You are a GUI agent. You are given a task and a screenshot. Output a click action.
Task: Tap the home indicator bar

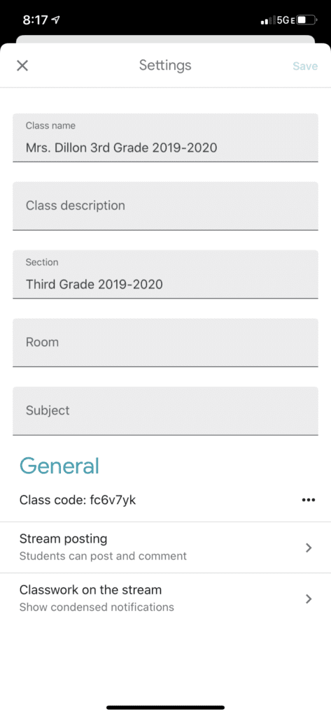click(x=165, y=708)
